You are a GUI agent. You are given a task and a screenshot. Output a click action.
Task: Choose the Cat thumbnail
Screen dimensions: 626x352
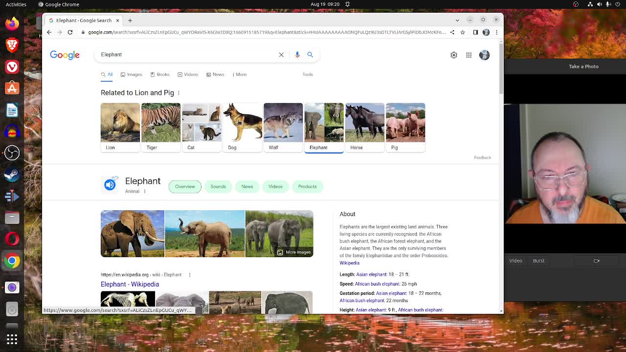(201, 127)
